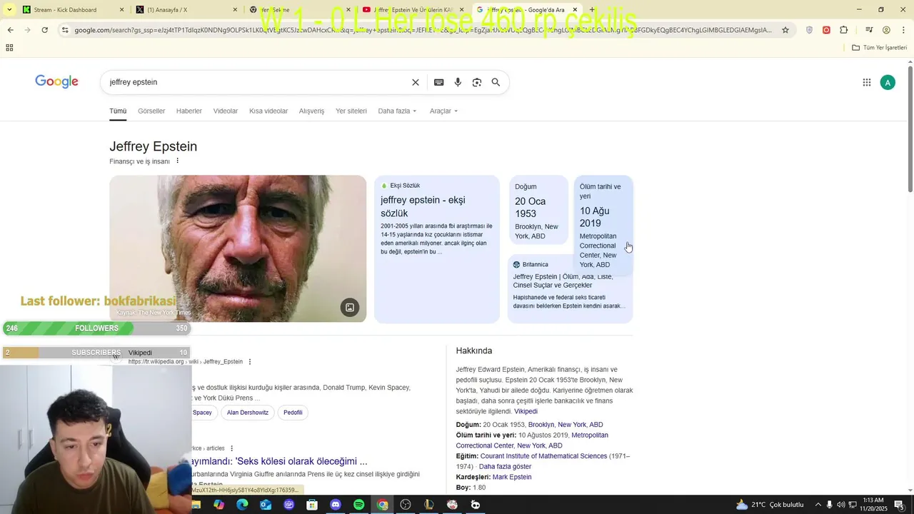This screenshot has width=914, height=514.
Task: Open Microsoft Edge from the taskbar
Action: pos(242,505)
